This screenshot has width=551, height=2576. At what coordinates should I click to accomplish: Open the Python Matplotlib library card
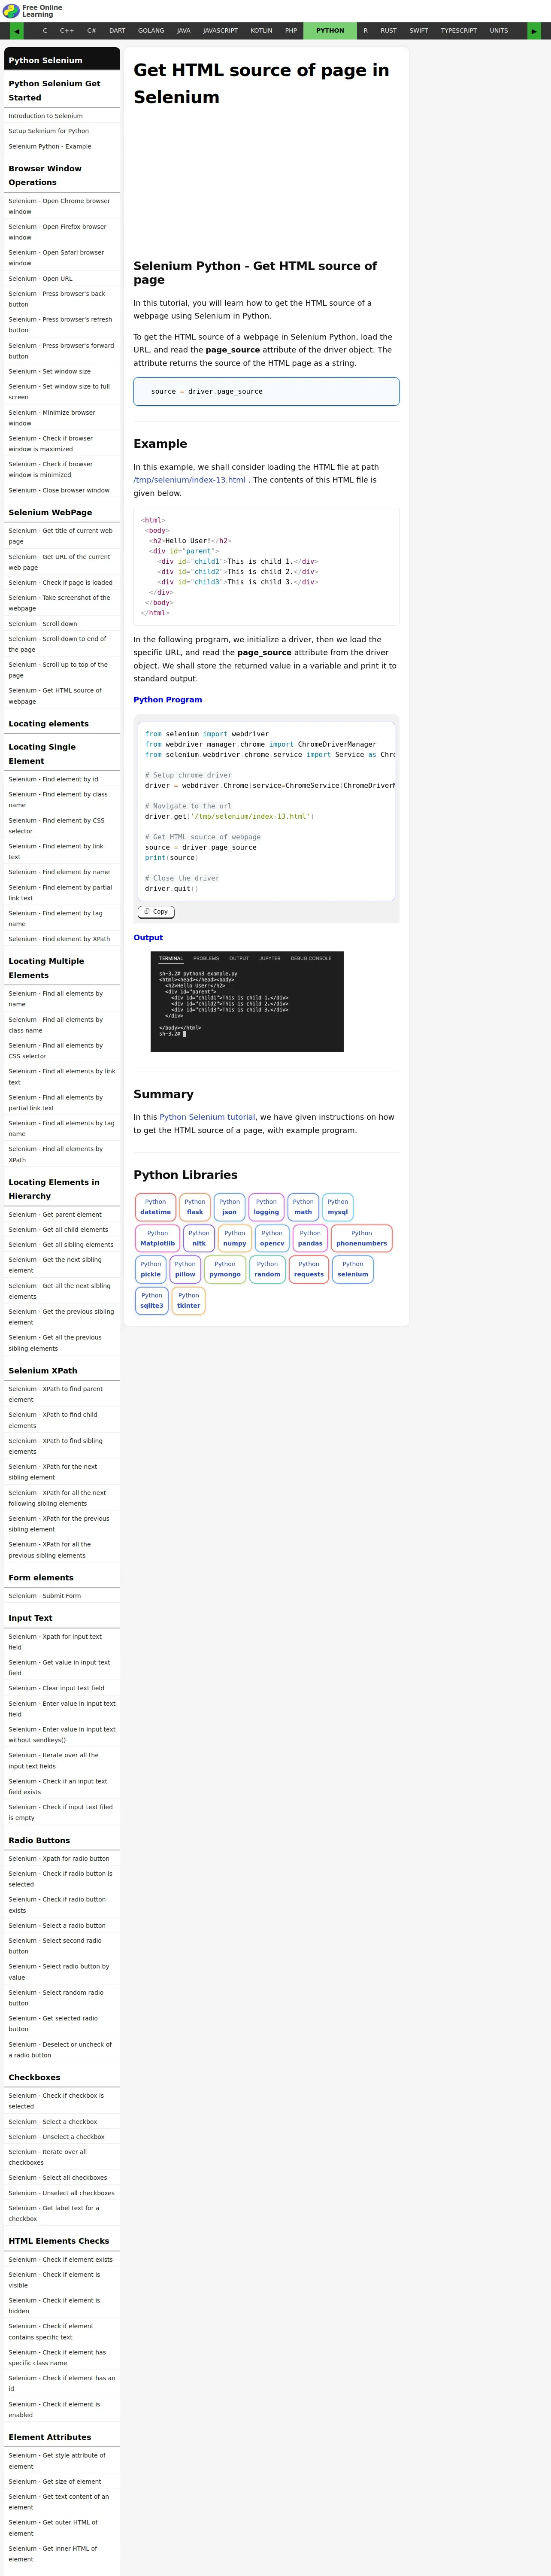pyautogui.click(x=157, y=1238)
